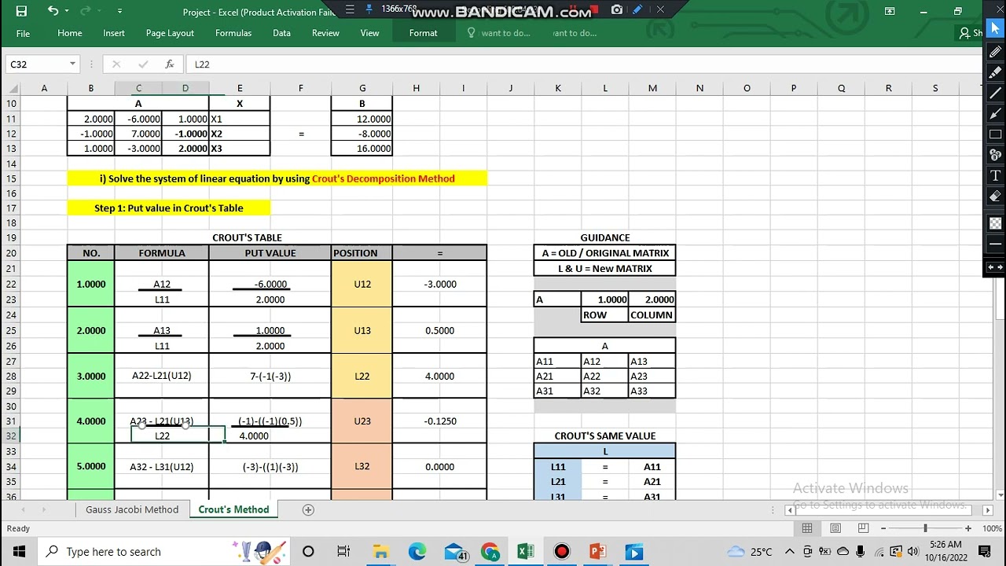Select the numbering stamp tool

pos(995,155)
